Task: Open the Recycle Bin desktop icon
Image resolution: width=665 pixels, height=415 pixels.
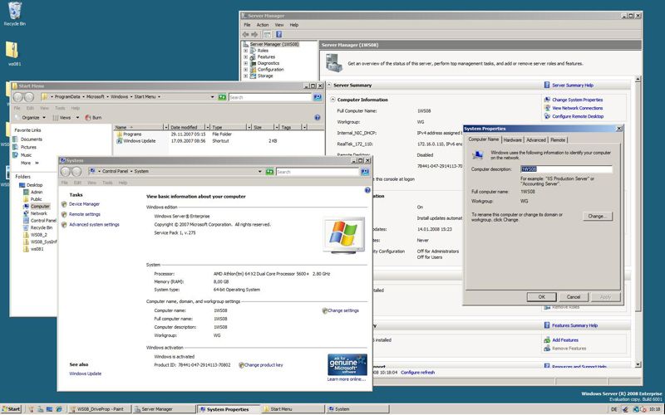Action: (x=14, y=14)
